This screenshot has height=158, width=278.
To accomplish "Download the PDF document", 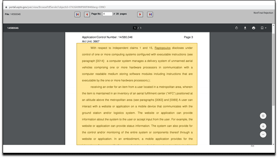I will coord(245,28).
